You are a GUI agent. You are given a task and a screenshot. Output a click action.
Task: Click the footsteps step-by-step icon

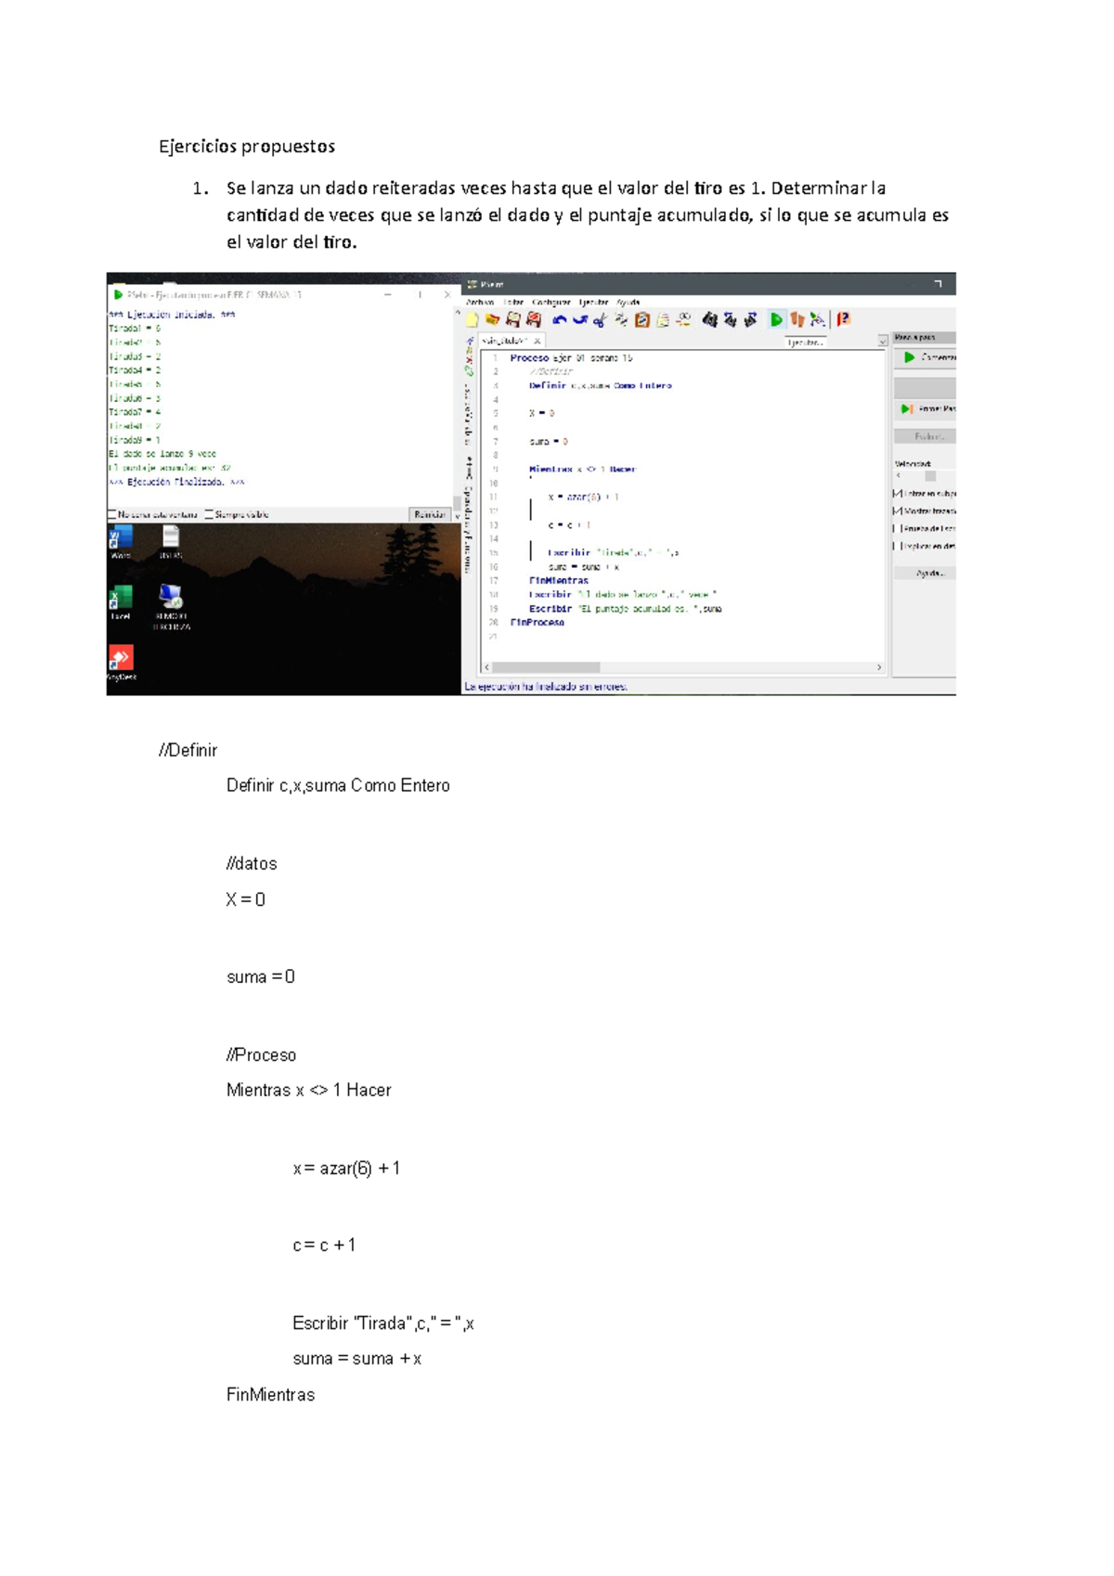click(797, 320)
